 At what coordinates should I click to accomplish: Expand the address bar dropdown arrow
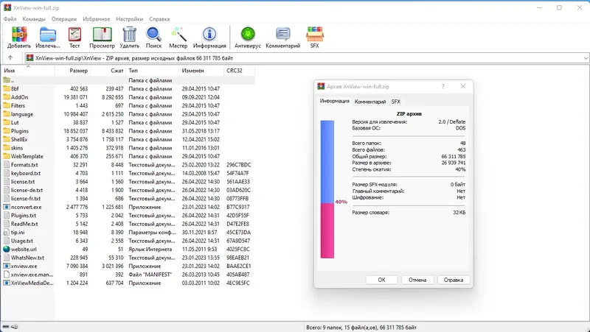[586, 58]
